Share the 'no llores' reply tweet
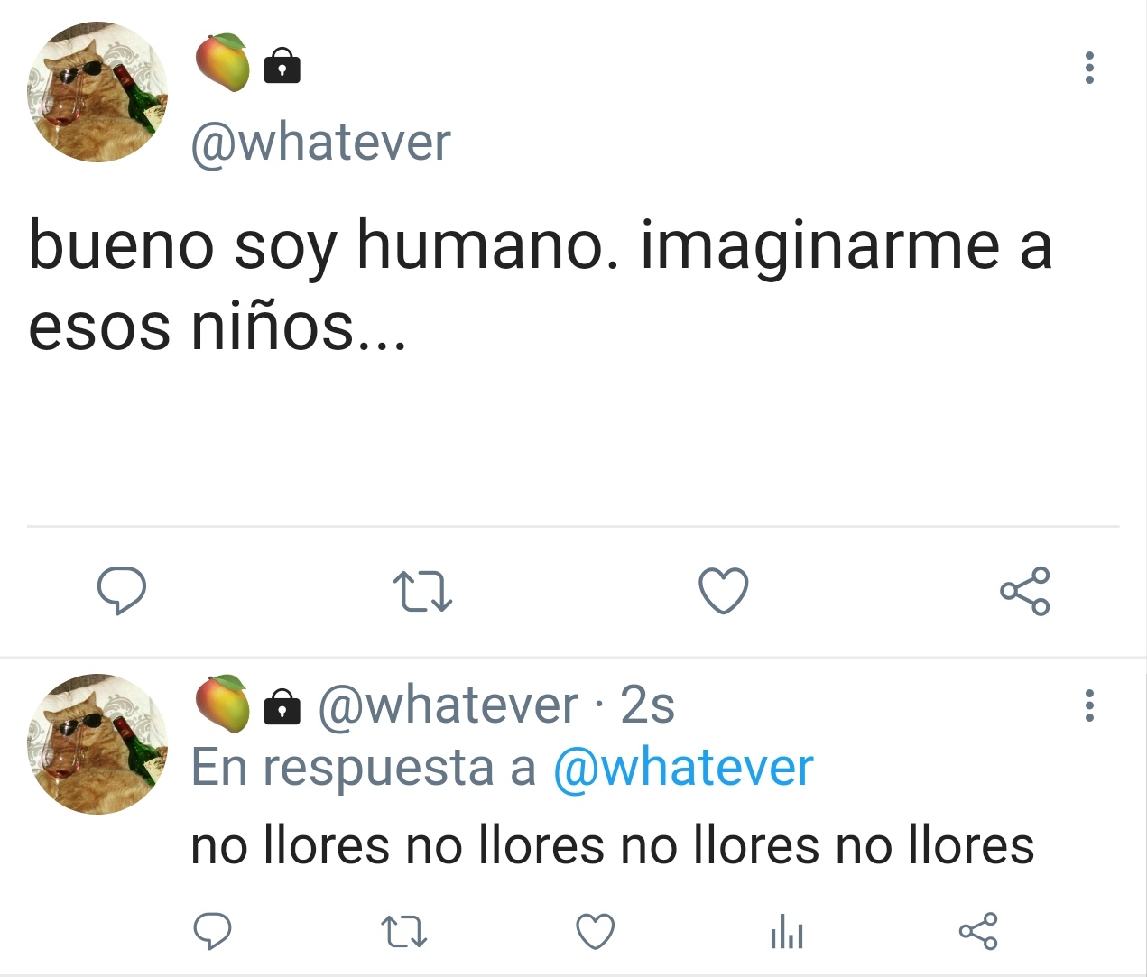This screenshot has width=1147, height=977. 978,931
